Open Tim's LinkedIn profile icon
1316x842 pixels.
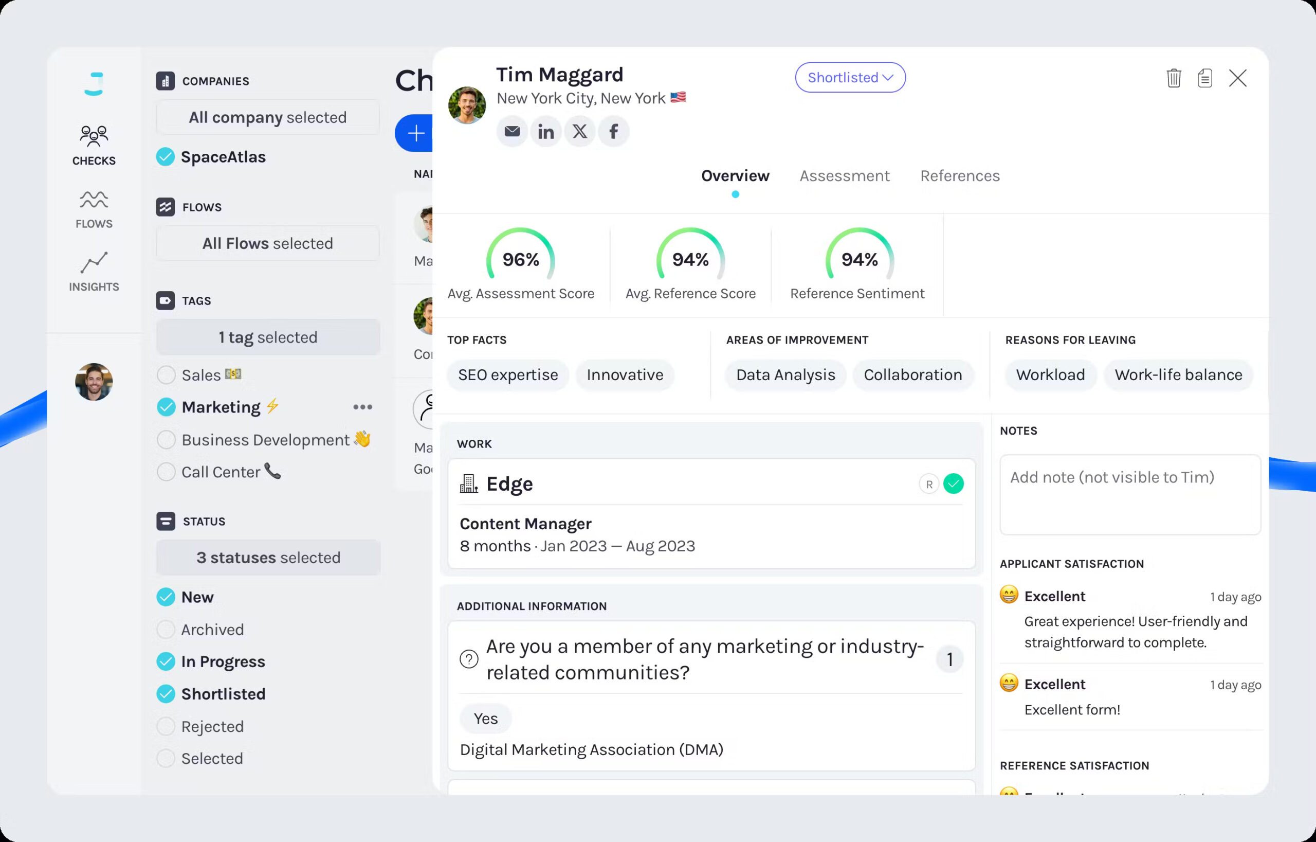[545, 131]
